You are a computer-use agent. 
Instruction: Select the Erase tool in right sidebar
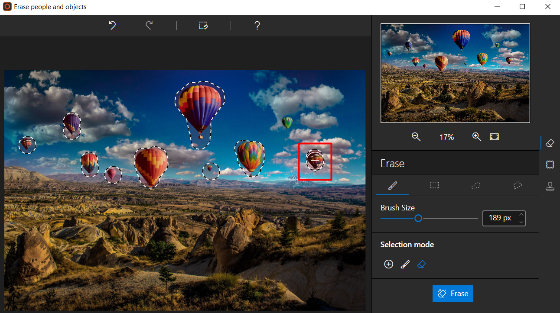coord(550,143)
